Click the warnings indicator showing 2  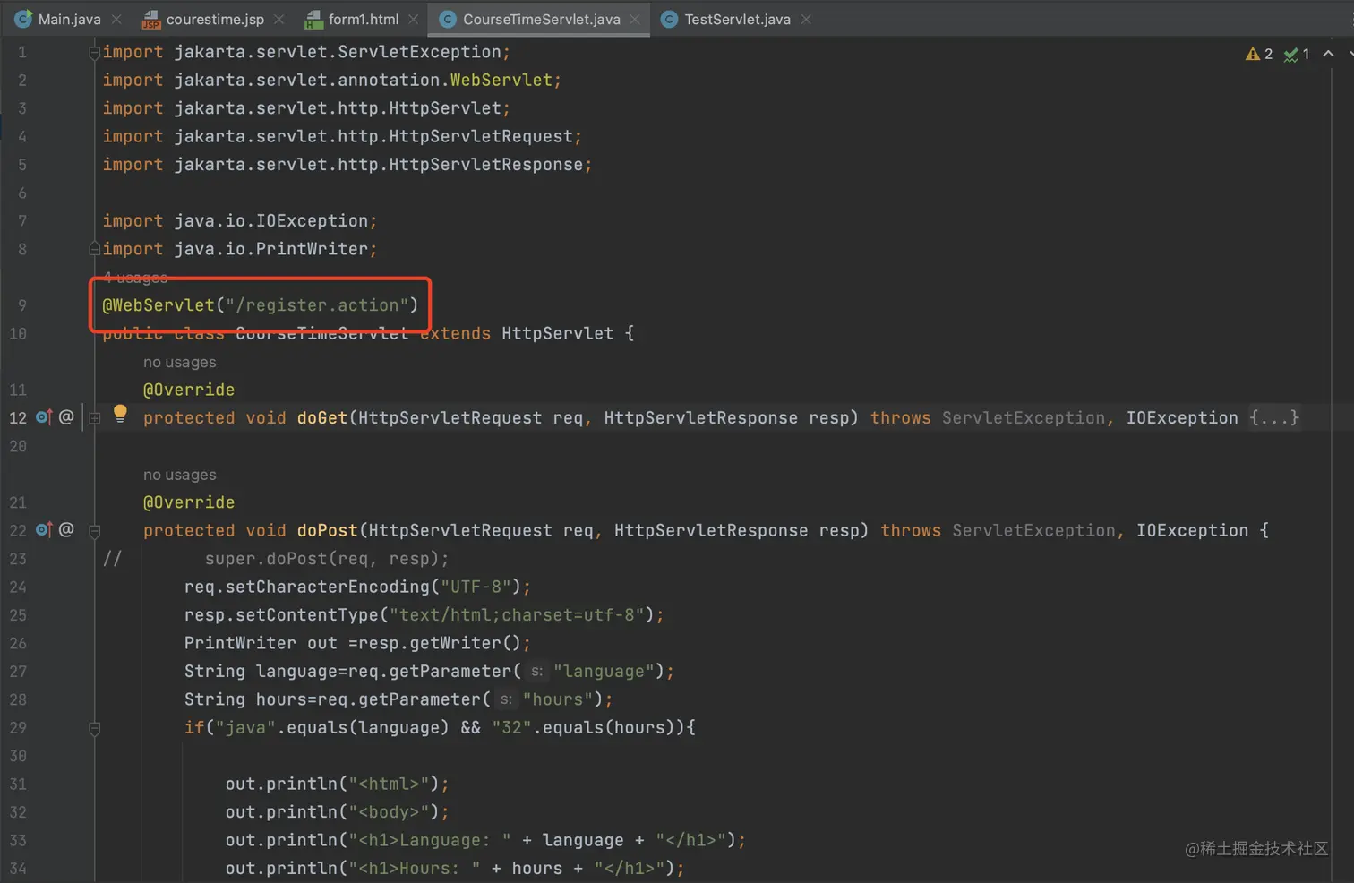(x=1259, y=54)
